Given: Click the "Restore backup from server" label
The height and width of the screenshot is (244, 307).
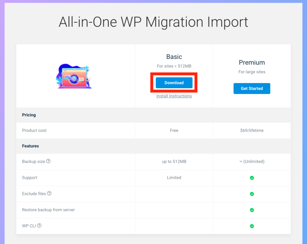Looking at the screenshot, I should (48, 210).
